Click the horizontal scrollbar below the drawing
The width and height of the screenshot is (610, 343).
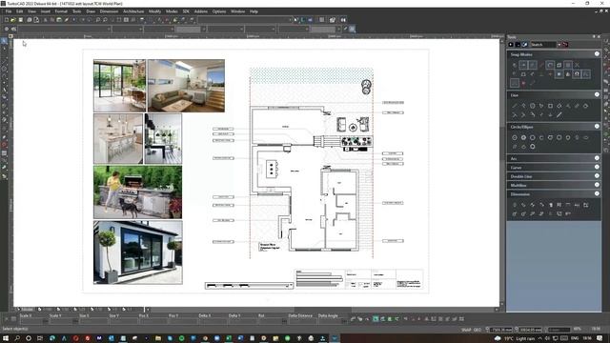click(322, 310)
